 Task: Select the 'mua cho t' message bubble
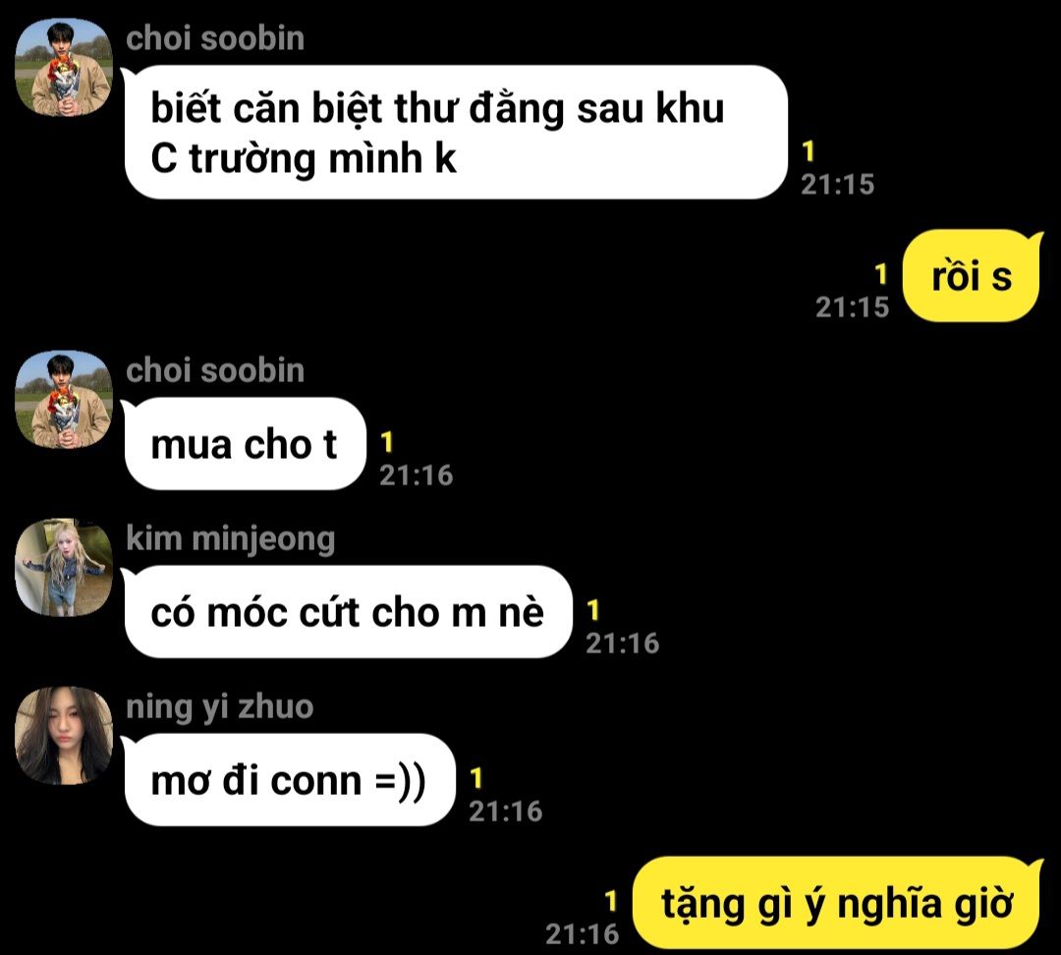(245, 444)
